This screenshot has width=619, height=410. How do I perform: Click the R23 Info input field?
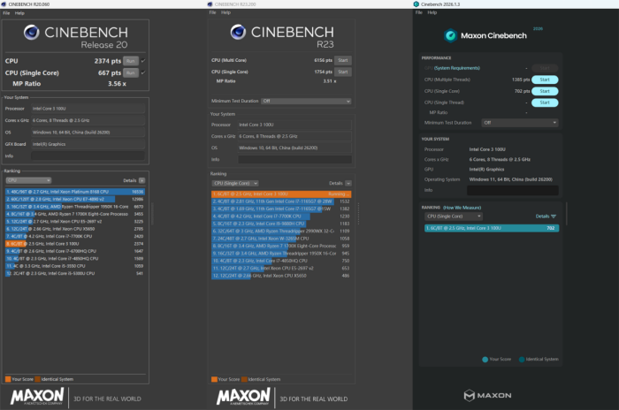point(294,159)
